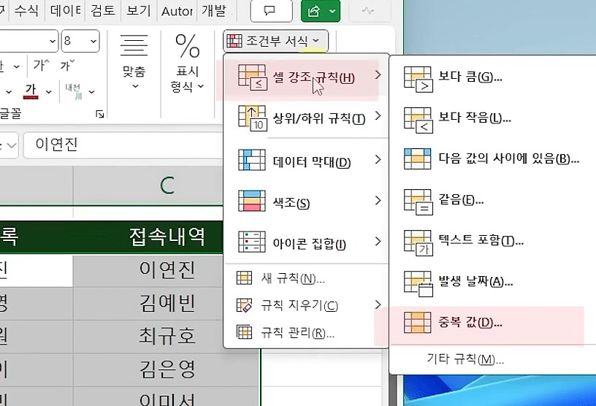The width and height of the screenshot is (596, 406).
Task: Open the 글꼴 dialog launcher
Action: coord(100,114)
